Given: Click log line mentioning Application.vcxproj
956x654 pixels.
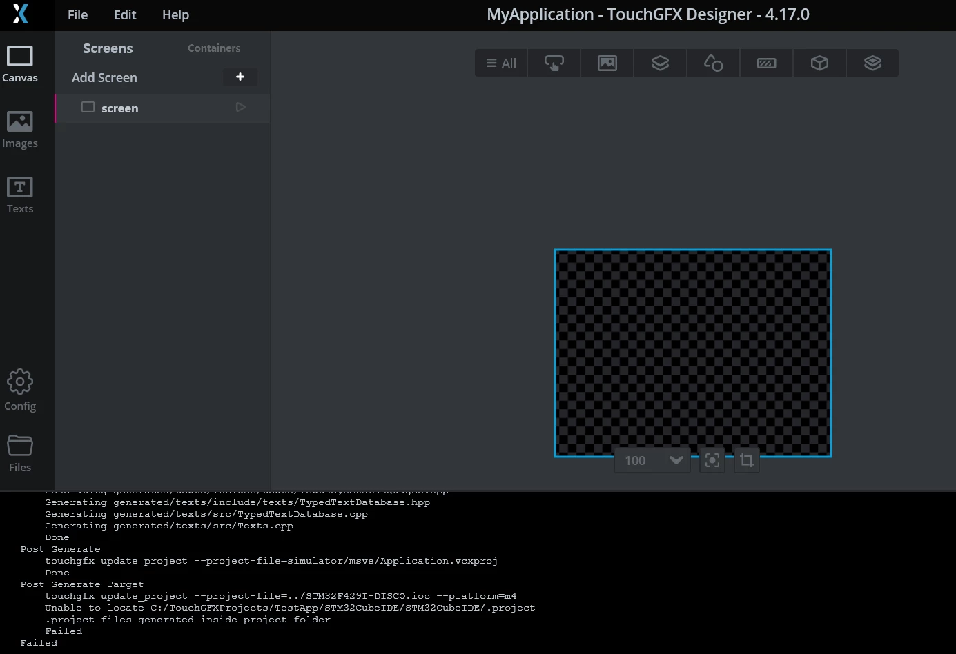Looking at the screenshot, I should pos(271,561).
